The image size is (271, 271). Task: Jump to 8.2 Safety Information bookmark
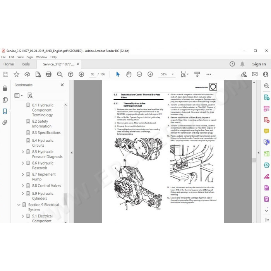42,124
